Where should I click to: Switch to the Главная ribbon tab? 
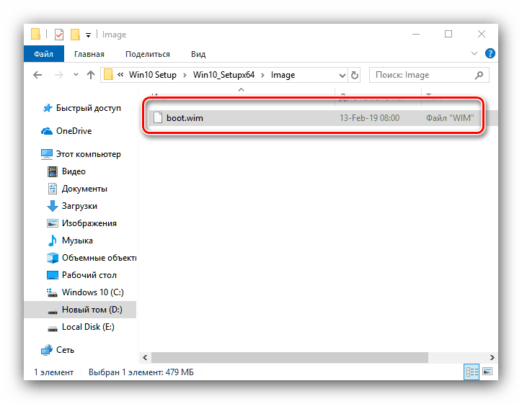89,54
